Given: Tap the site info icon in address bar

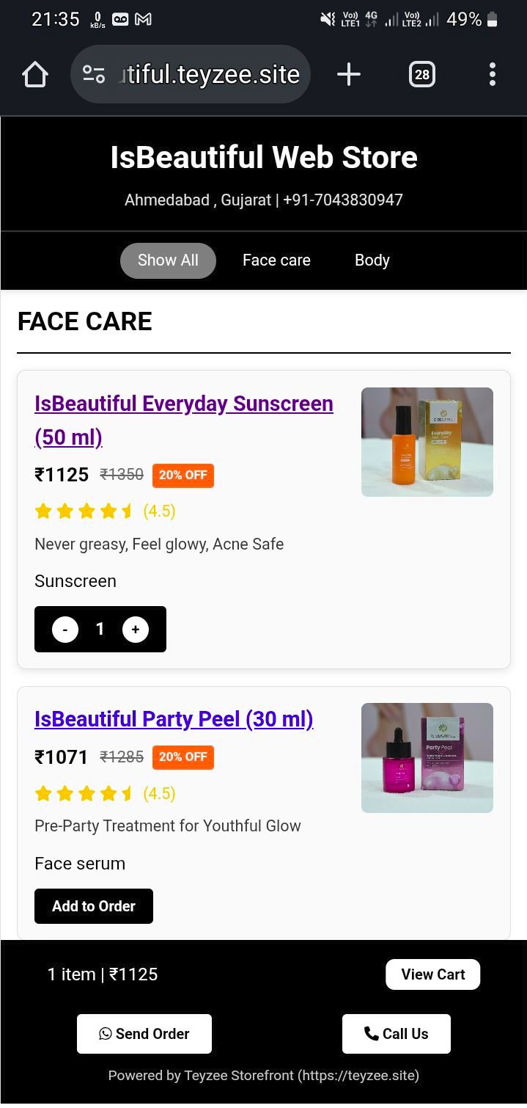Looking at the screenshot, I should [94, 74].
